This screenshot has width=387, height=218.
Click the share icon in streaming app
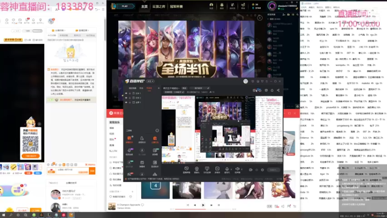(x=278, y=90)
